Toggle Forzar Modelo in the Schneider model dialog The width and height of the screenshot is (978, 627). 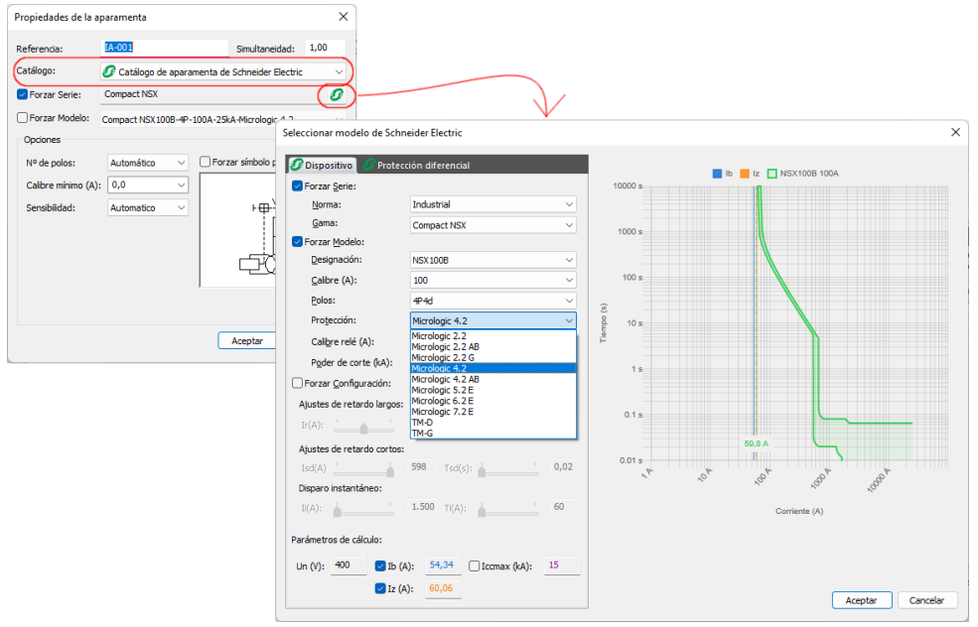point(298,242)
